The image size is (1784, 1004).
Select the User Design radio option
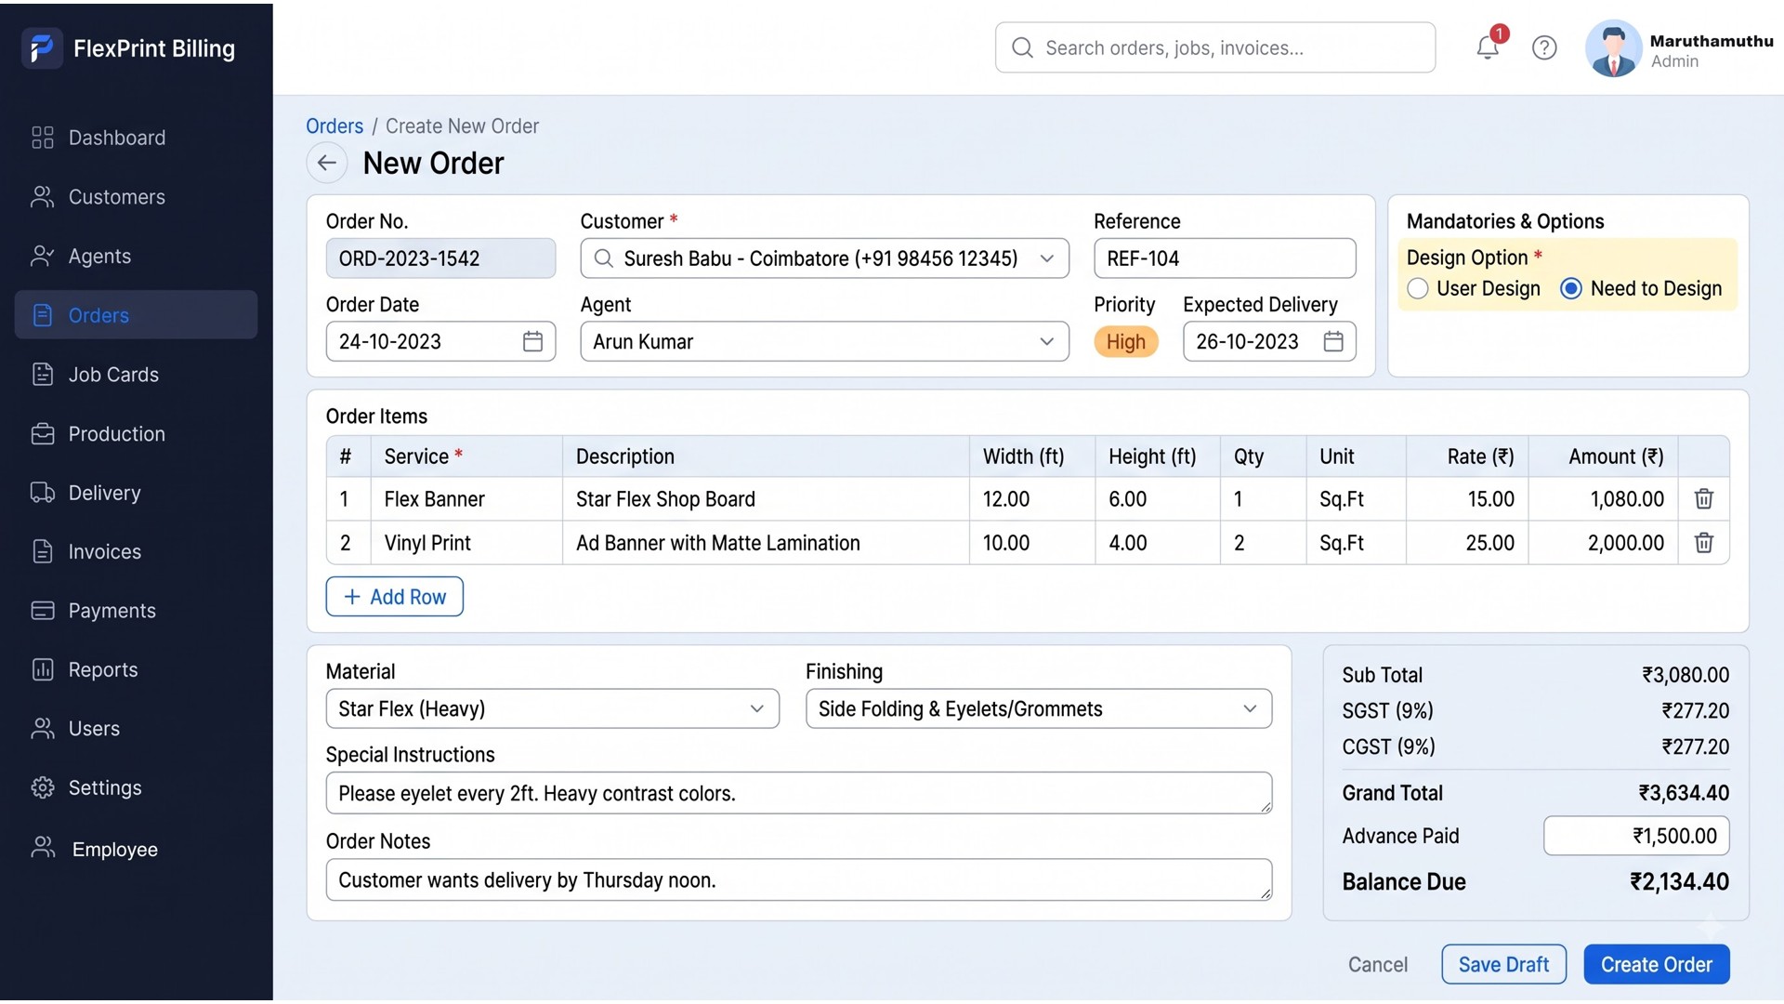click(x=1417, y=289)
